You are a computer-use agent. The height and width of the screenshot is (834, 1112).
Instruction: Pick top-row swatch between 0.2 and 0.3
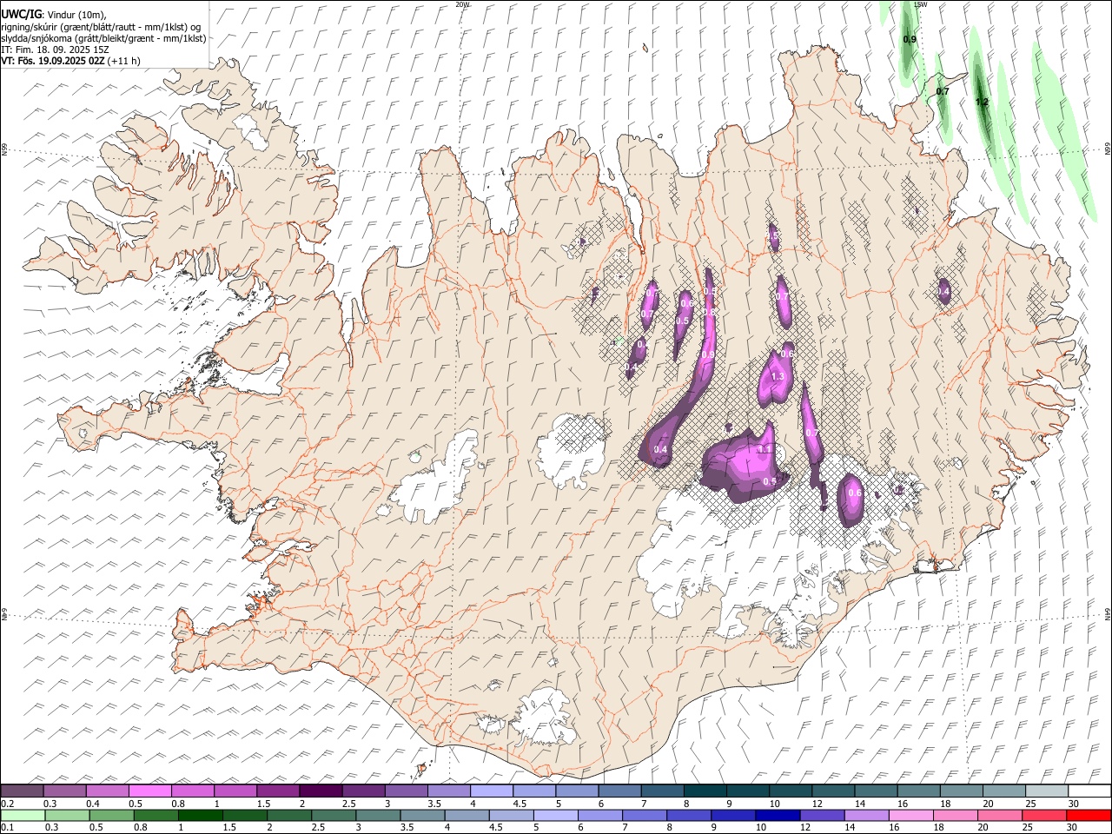[22, 791]
